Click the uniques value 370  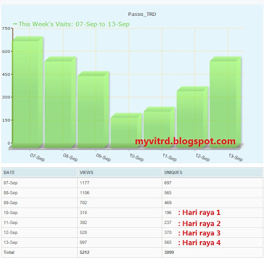coord(168,233)
